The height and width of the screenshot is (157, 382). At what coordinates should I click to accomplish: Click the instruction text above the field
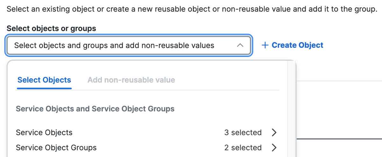coord(192,9)
